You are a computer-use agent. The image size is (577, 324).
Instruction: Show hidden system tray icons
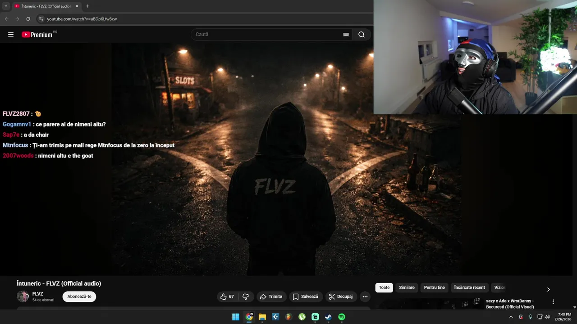coord(511,317)
